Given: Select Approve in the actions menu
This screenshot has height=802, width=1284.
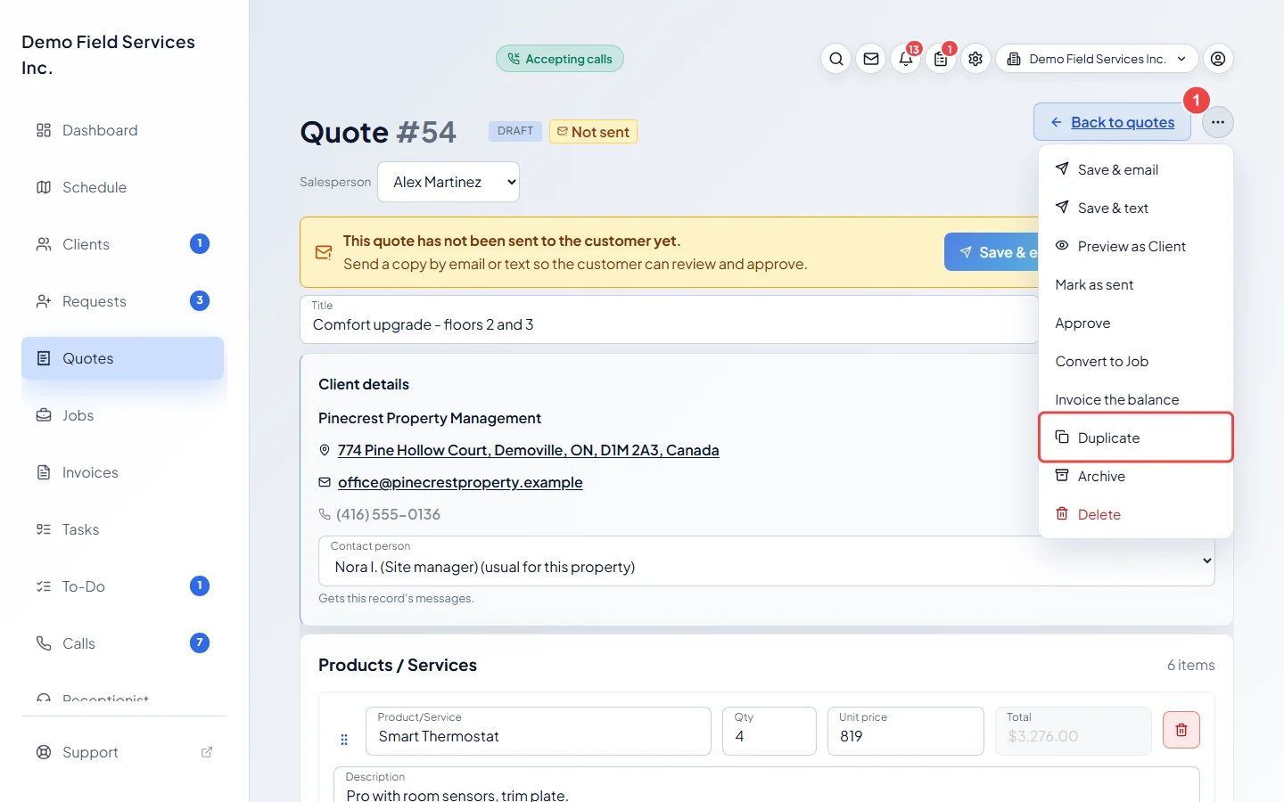Looking at the screenshot, I should (1136, 323).
